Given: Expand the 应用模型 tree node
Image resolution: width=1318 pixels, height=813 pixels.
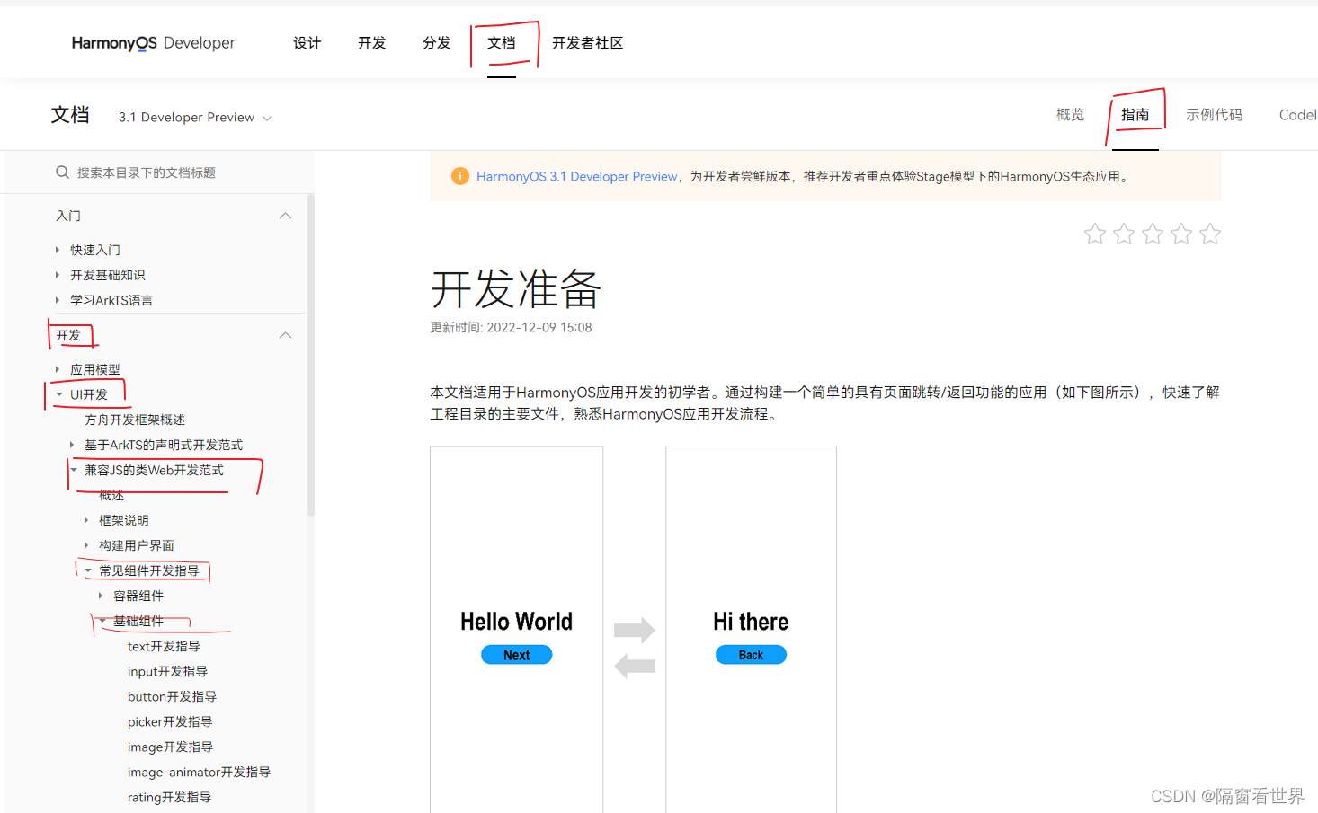Looking at the screenshot, I should pyautogui.click(x=58, y=369).
